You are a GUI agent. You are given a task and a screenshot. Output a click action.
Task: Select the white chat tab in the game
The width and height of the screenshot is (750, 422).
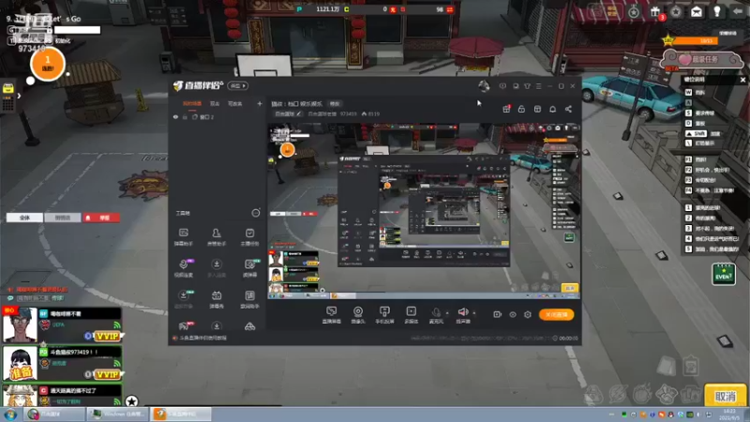[x=24, y=218]
